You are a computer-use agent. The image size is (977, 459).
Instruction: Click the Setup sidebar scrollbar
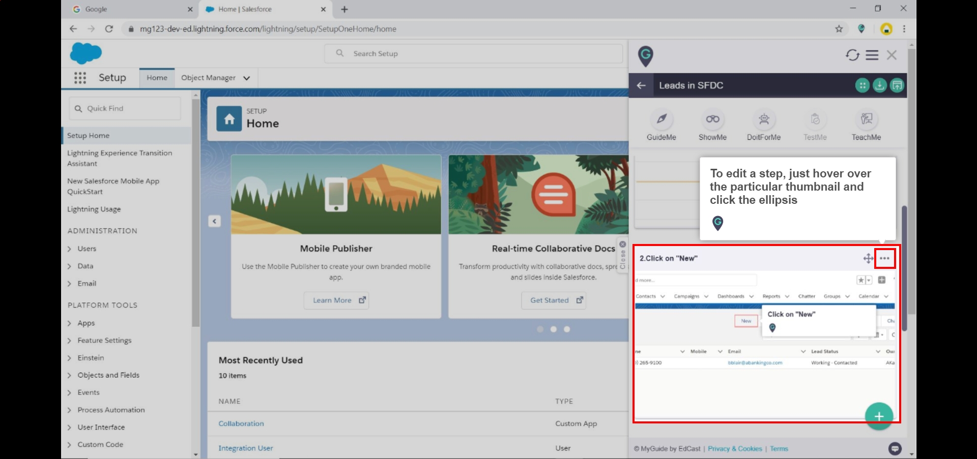pos(196,213)
